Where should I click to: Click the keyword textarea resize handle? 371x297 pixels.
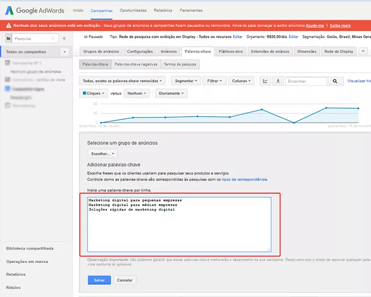coord(269,249)
